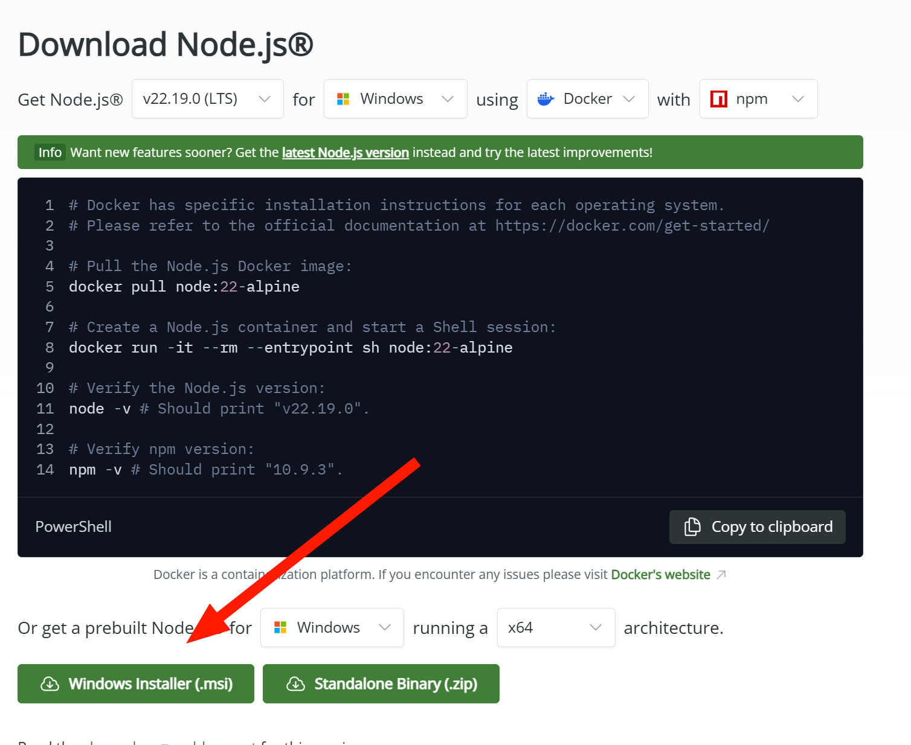Click the PowerShell label under code

(x=73, y=527)
